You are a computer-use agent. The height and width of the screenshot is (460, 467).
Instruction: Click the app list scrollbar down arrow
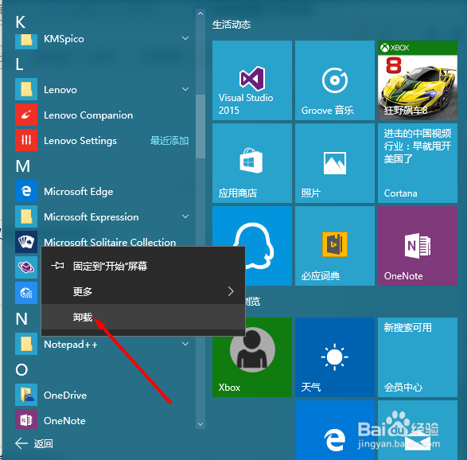[200, 424]
